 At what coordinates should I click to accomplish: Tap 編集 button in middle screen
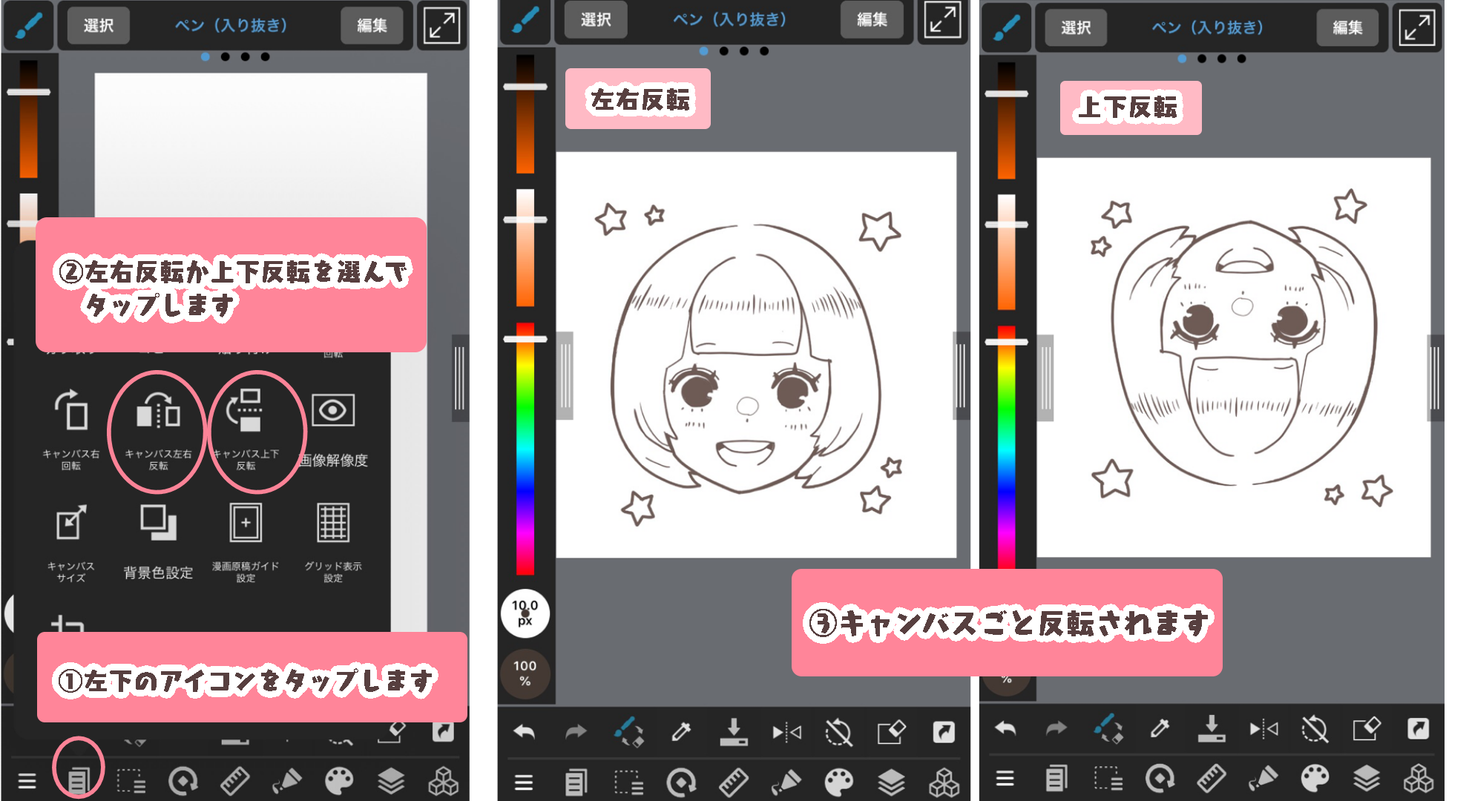(x=872, y=19)
